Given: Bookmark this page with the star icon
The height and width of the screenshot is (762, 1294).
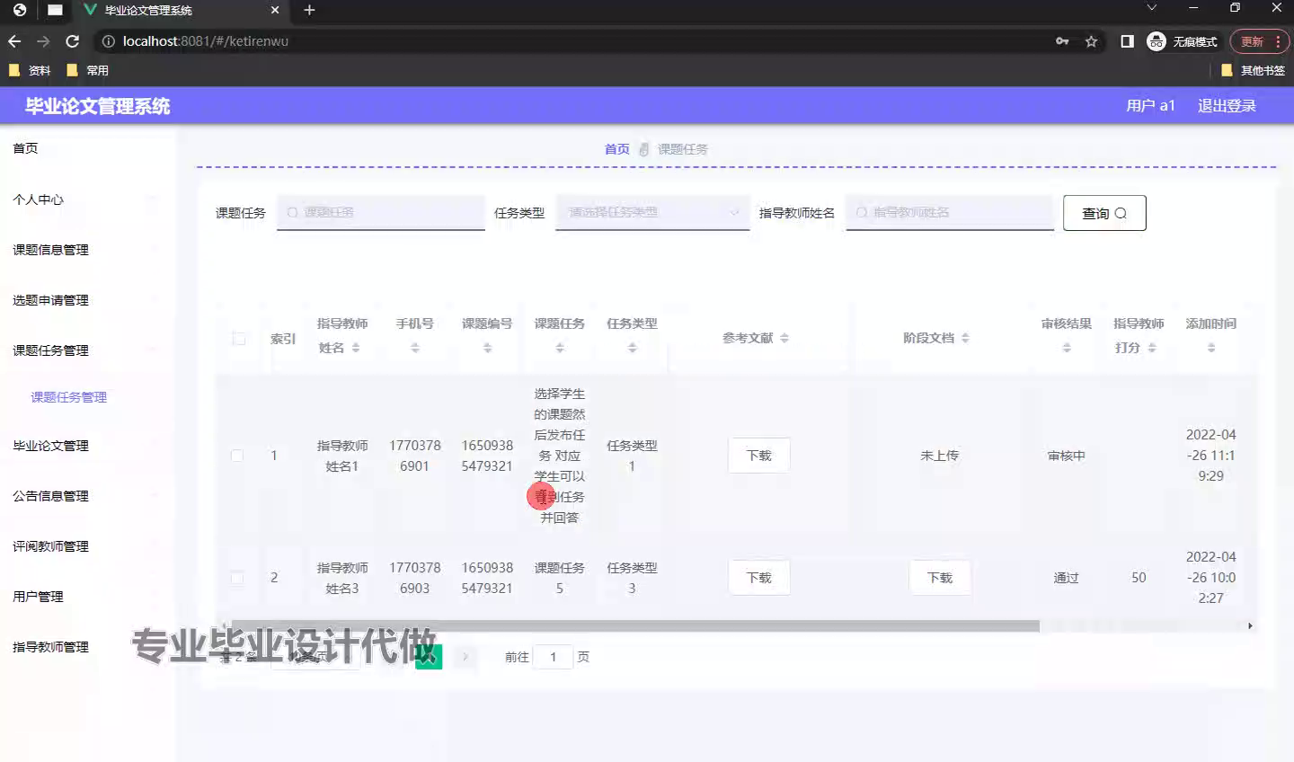Looking at the screenshot, I should (x=1091, y=41).
